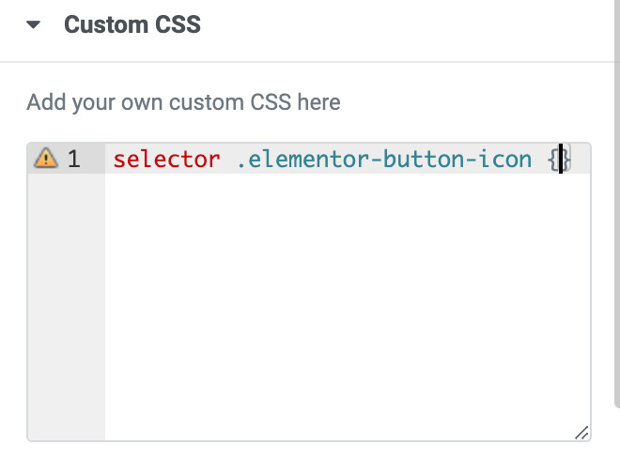Screen dimensions: 620x460
Task: Click the closing curly brace
Action: (566, 160)
